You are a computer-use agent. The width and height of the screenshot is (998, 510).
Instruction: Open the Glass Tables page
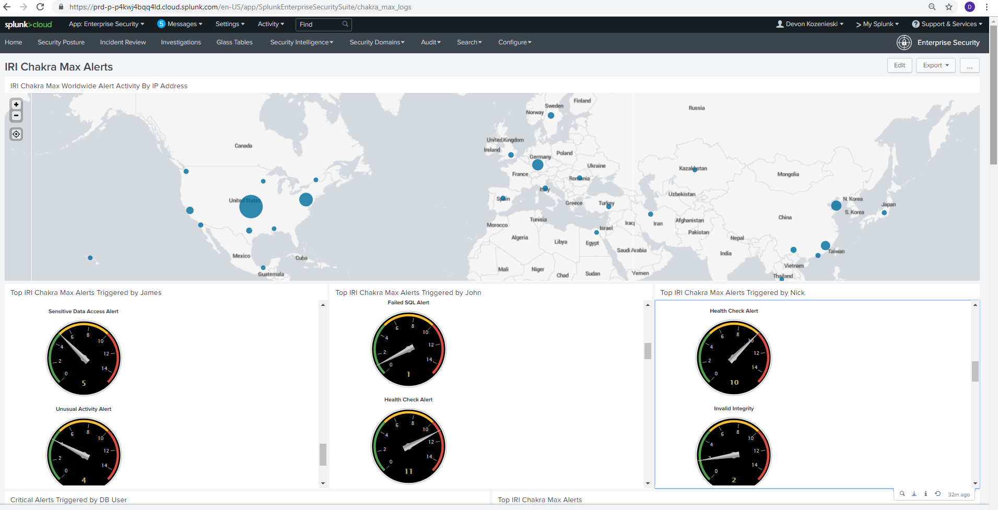(x=234, y=42)
